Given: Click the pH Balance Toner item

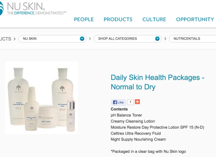Looking at the screenshot, I should [126, 115].
